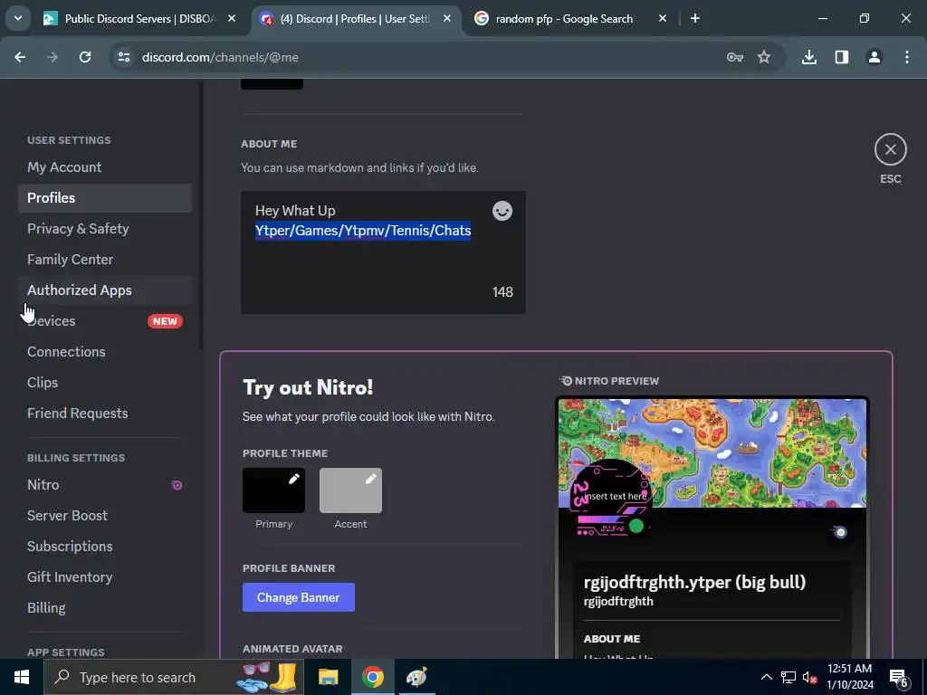Open the taskbar clock and date
The width and height of the screenshot is (927, 695).
pos(849,677)
